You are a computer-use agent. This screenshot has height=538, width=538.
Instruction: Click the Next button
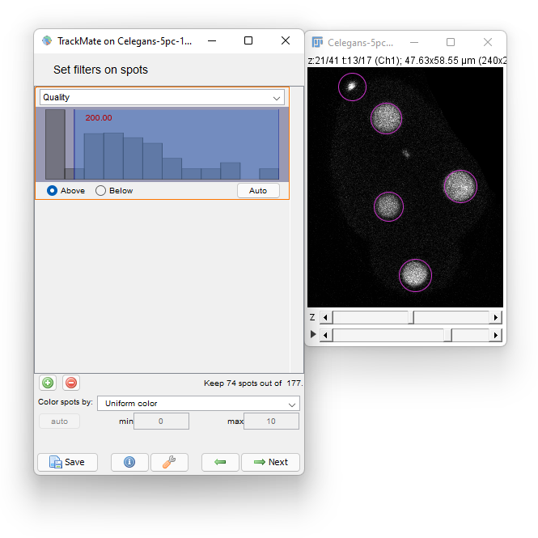pos(270,462)
